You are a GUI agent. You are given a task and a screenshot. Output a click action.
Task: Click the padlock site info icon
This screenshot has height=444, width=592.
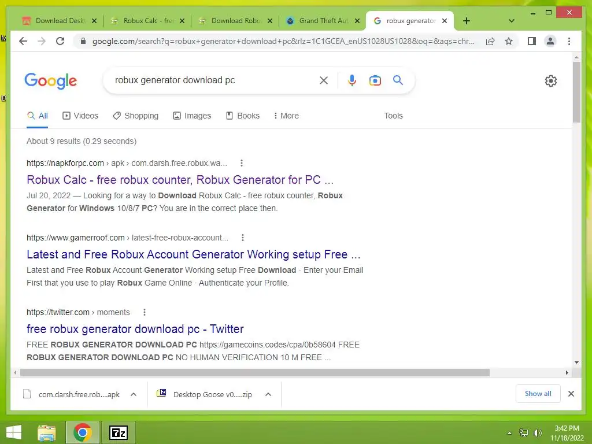pos(83,41)
